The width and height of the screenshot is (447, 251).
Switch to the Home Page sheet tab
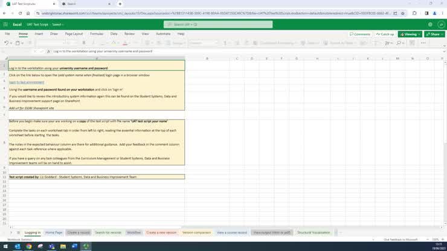54,232
